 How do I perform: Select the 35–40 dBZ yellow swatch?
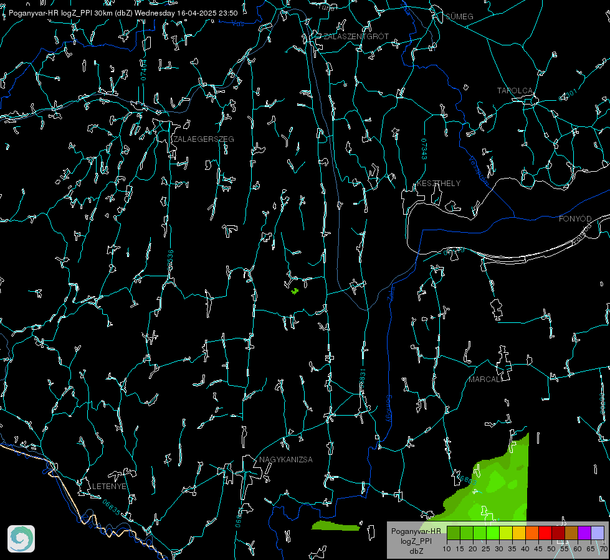pos(519,533)
